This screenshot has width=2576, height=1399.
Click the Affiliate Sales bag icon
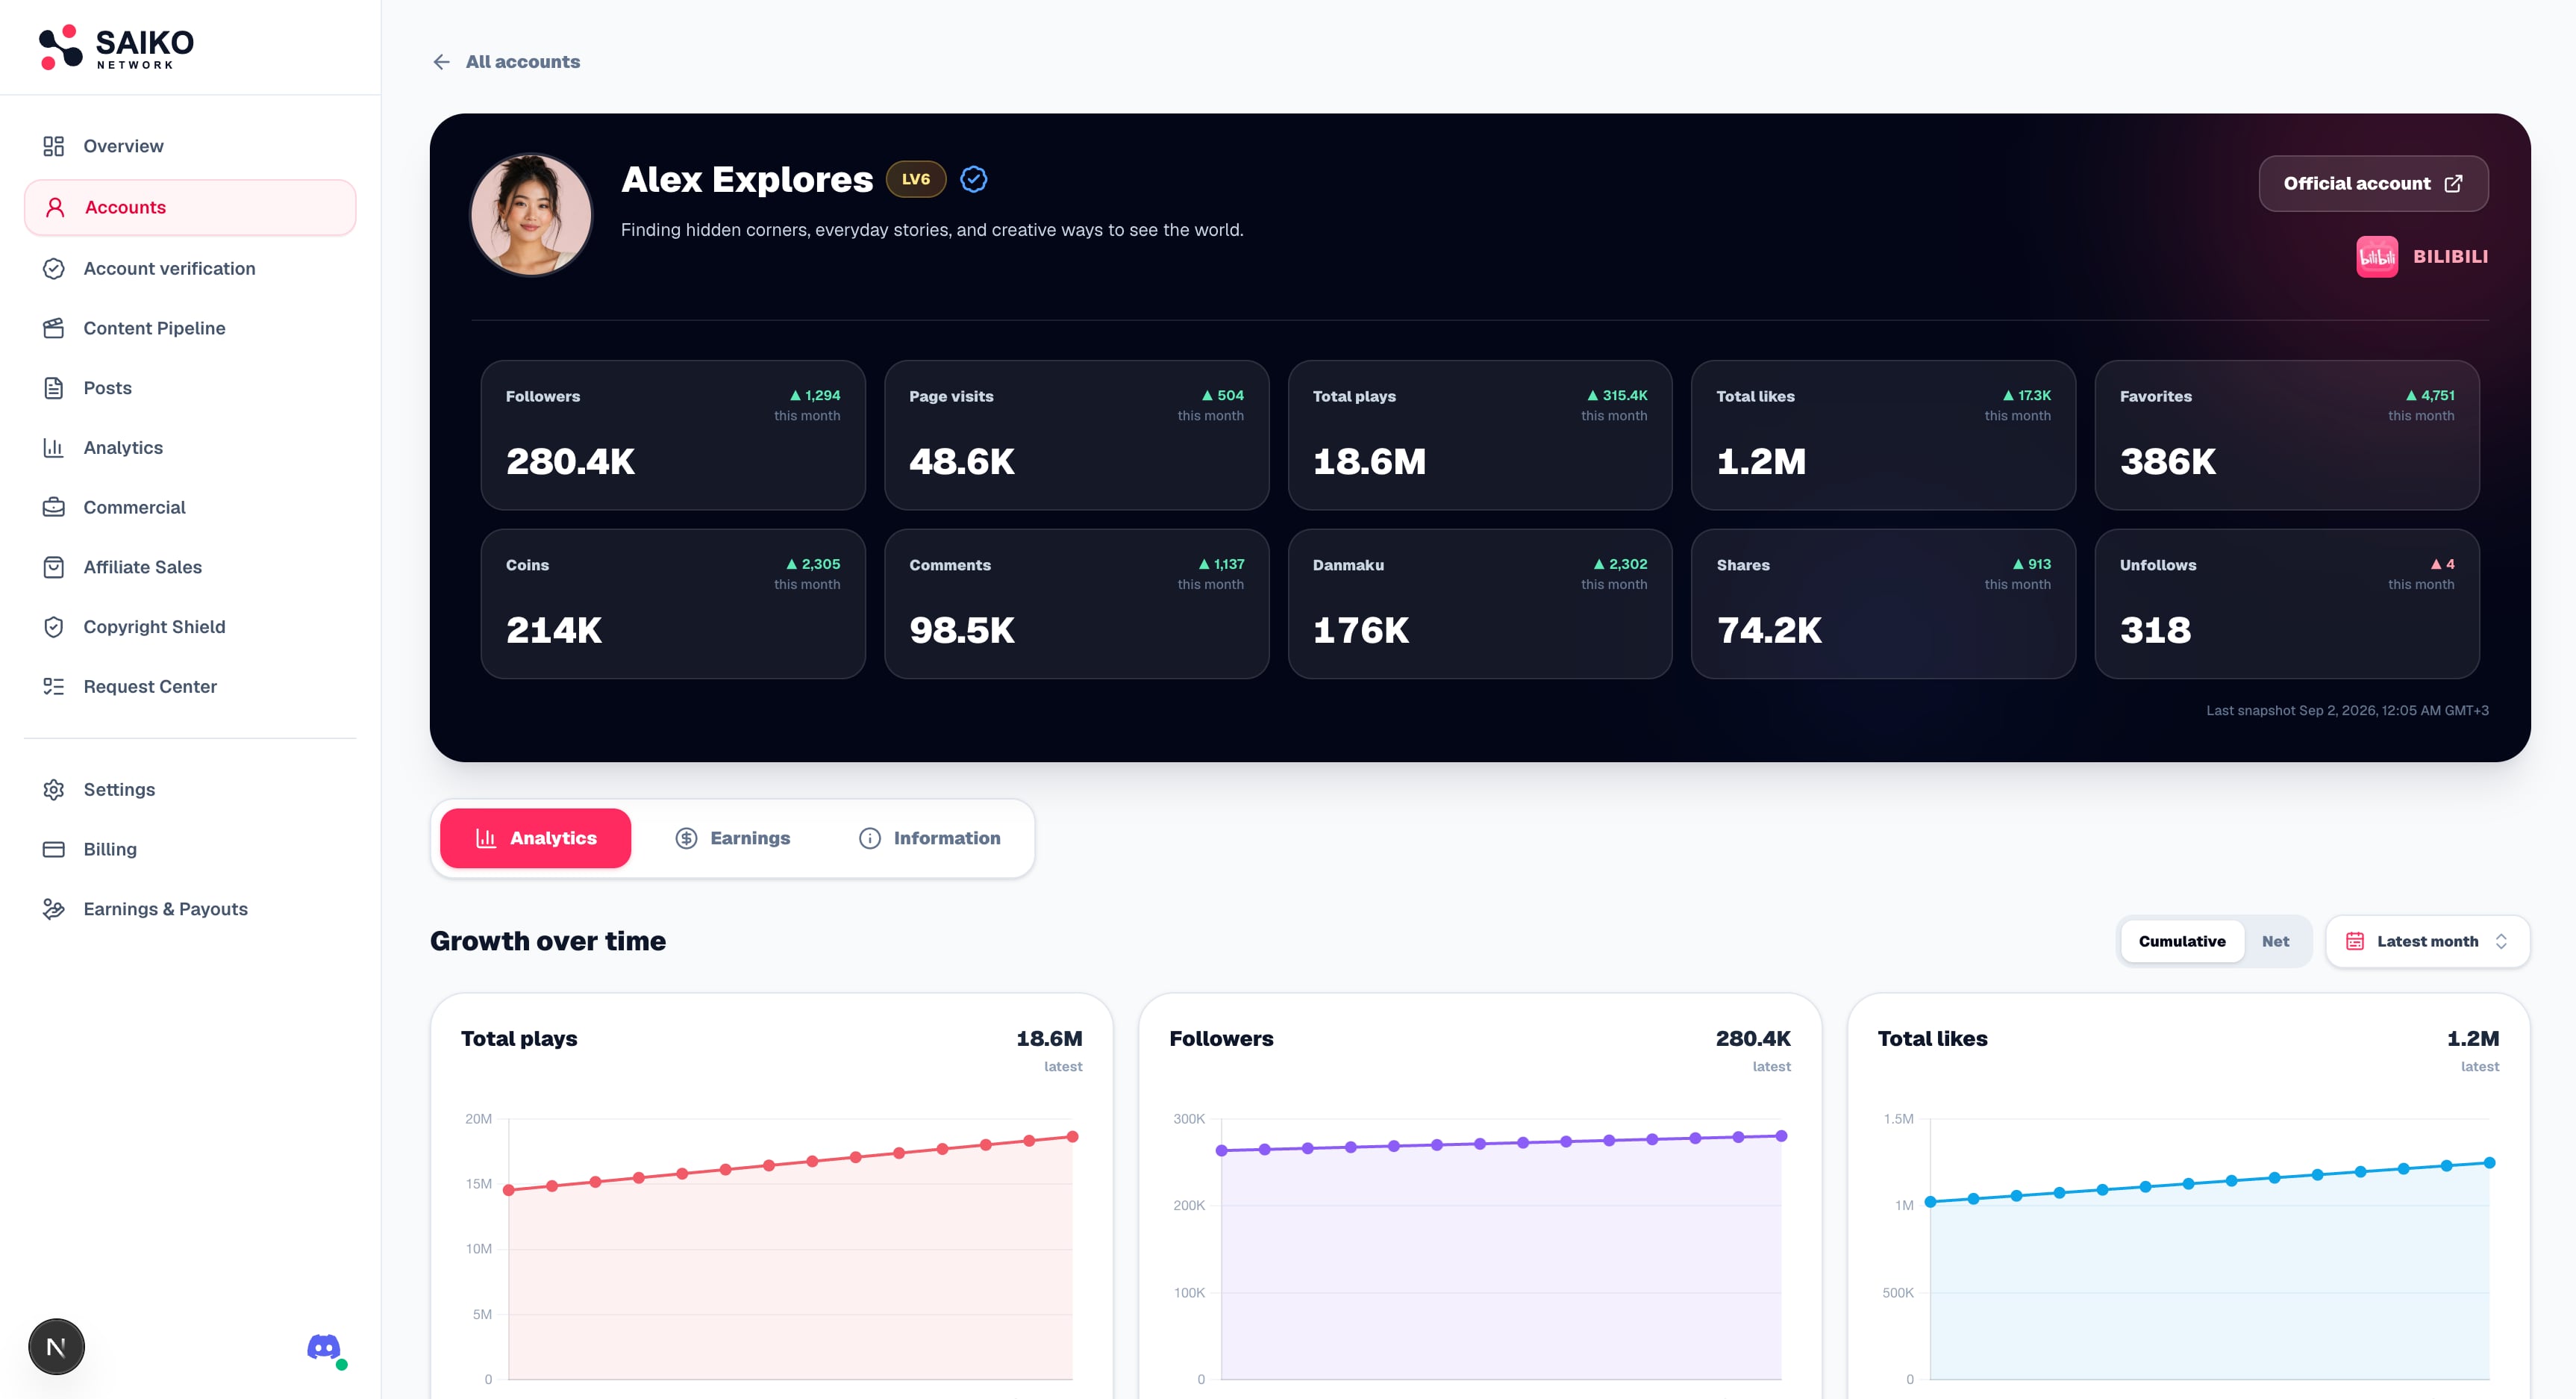pyautogui.click(x=54, y=567)
